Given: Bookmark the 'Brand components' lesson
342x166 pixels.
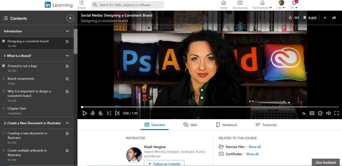Looking at the screenshot, I should point(67,79).
